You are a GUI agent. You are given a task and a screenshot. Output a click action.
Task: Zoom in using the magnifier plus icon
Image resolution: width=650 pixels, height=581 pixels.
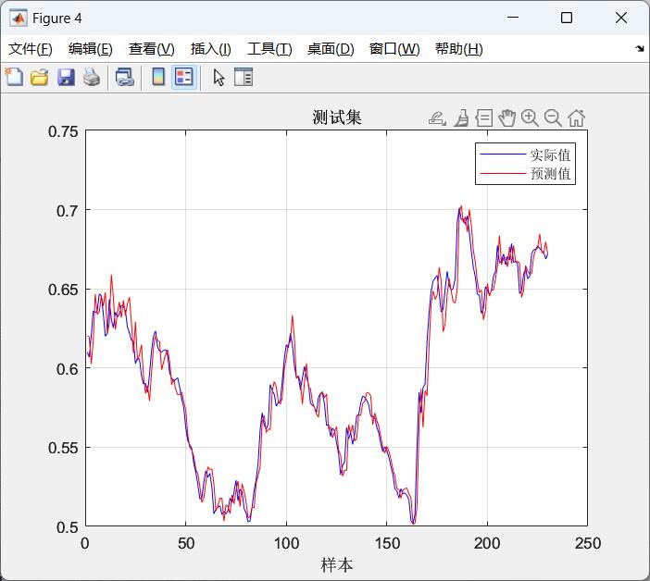pos(530,117)
